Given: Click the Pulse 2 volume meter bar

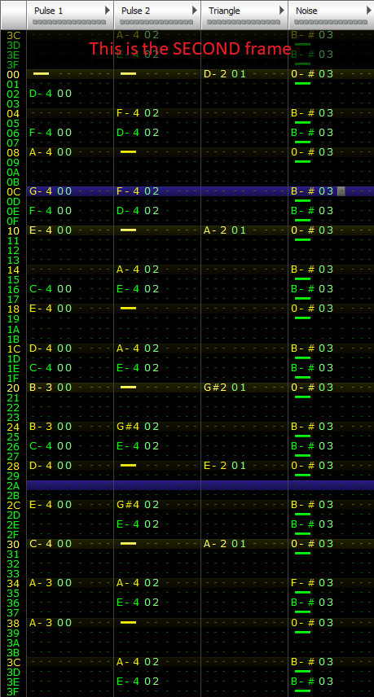Looking at the screenshot, I should (156, 22).
